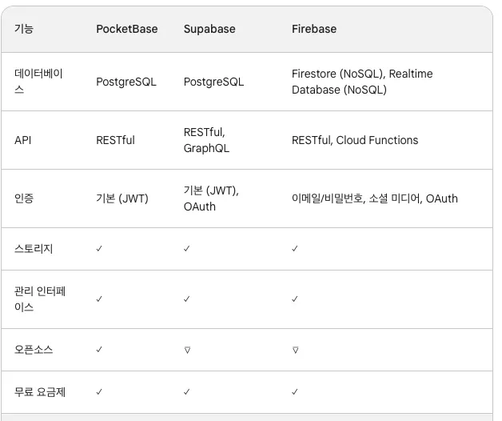
Task: Click PocketBase open source checkmark
Action: pyautogui.click(x=99, y=349)
